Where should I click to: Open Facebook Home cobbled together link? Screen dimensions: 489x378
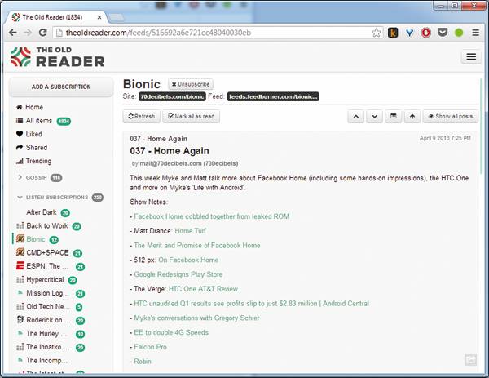pos(211,216)
